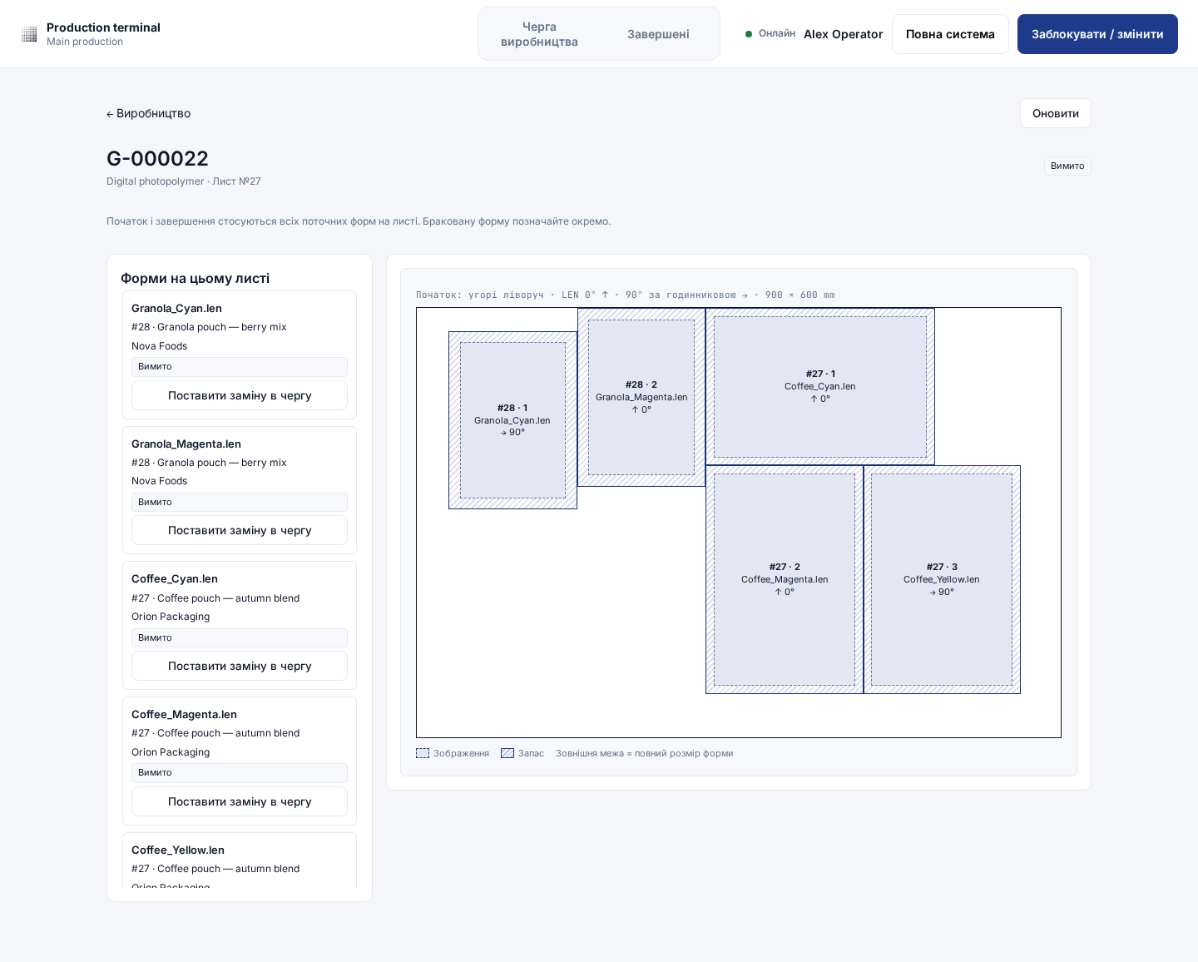Image resolution: width=1198 pixels, height=962 pixels.
Task: Click the Вимито badge in Coffee_Cyan.len card
Action: click(240, 637)
